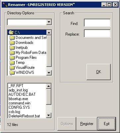
Task: Click the open folder icon beside C:\
Action: [11, 33]
